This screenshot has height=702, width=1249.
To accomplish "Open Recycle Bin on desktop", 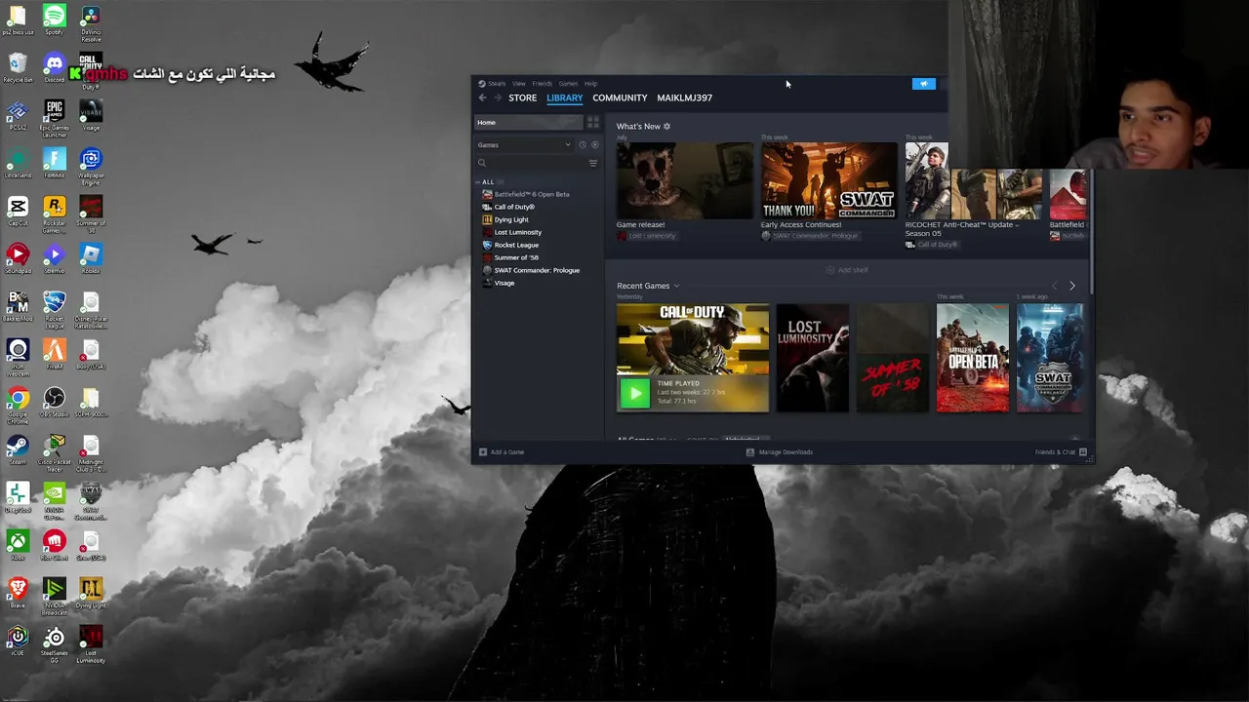I will tap(18, 67).
